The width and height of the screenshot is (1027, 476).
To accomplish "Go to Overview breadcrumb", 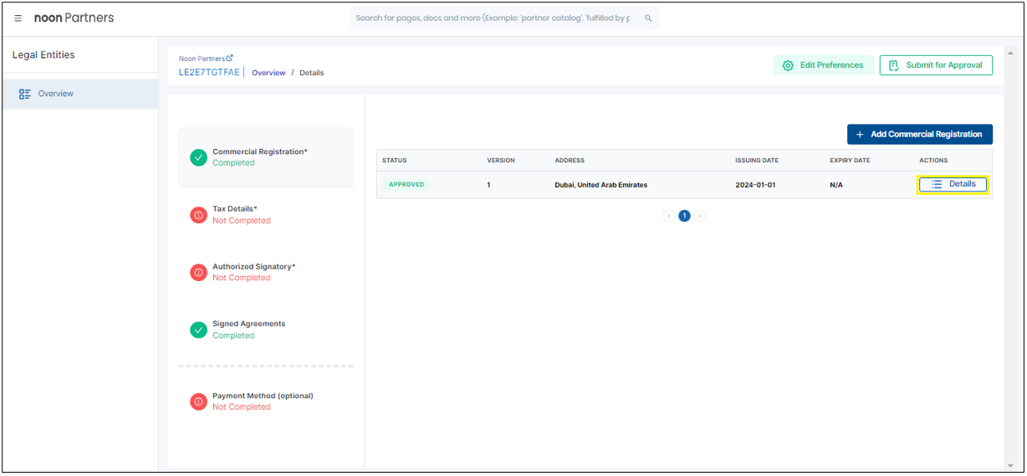I will pyautogui.click(x=268, y=73).
